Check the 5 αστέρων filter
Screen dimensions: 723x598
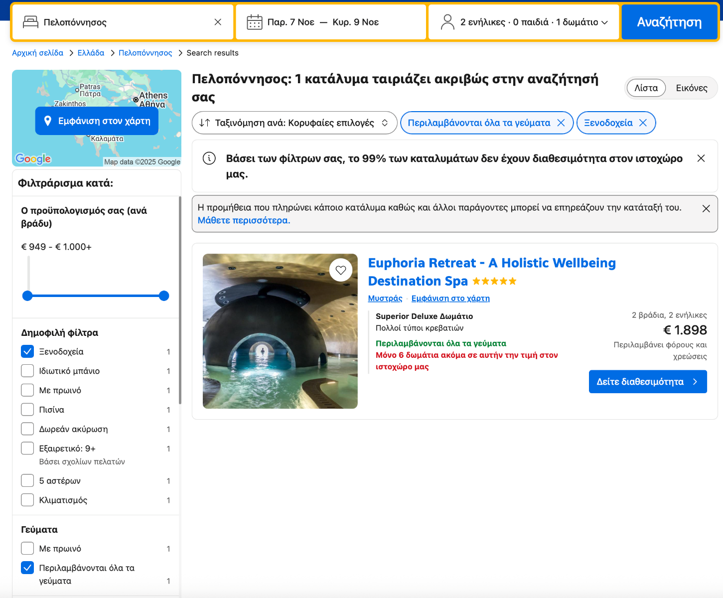27,480
